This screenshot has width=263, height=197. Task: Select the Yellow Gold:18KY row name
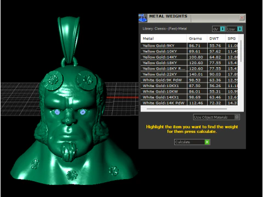click(160, 63)
